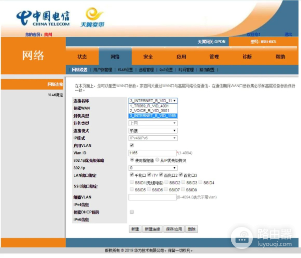Open the 802.1p priority dropdown

[153, 168]
